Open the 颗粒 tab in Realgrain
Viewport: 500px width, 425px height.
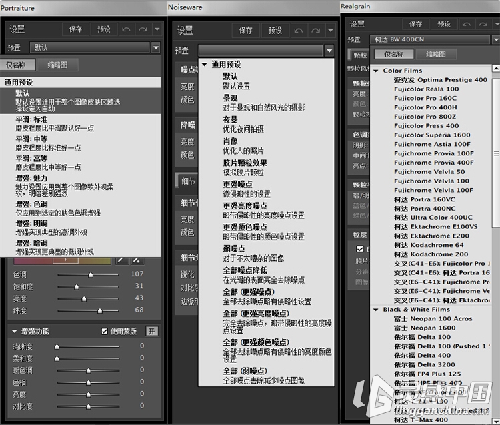point(359,55)
